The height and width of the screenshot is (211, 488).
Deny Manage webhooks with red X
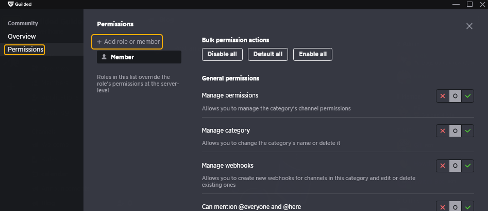pos(443,166)
